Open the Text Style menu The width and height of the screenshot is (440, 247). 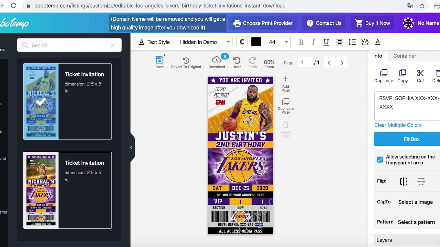click(154, 42)
